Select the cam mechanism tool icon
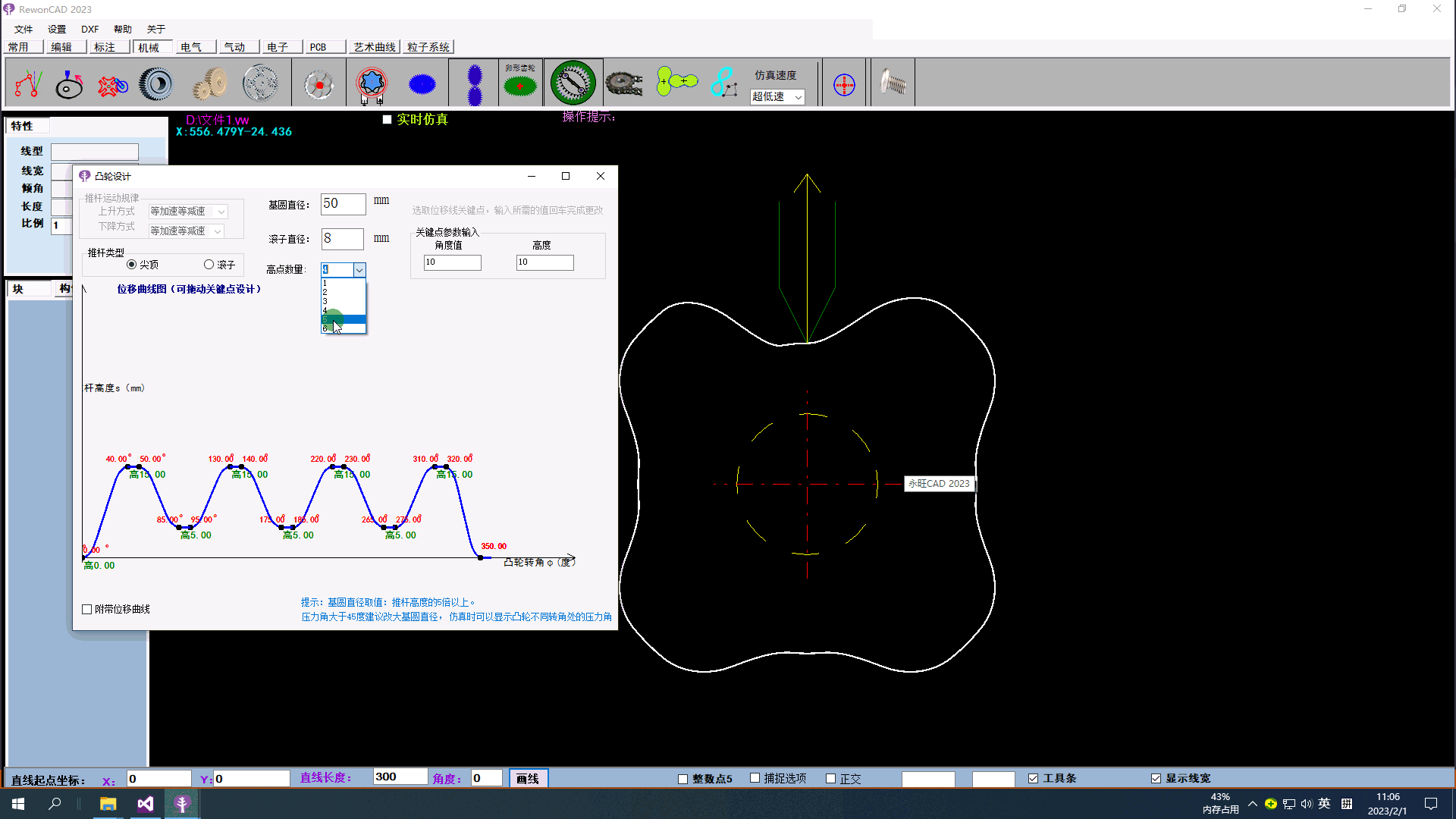 [69, 84]
